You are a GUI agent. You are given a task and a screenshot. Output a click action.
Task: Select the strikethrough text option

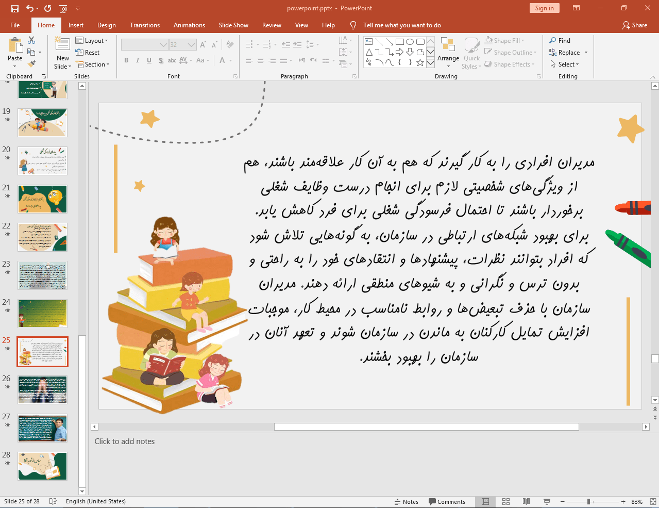(172, 60)
